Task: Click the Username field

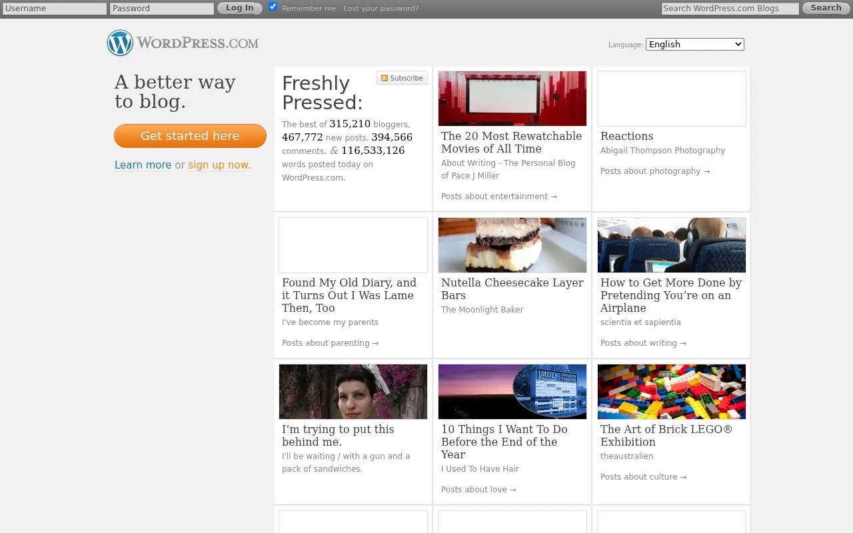Action: tap(55, 9)
